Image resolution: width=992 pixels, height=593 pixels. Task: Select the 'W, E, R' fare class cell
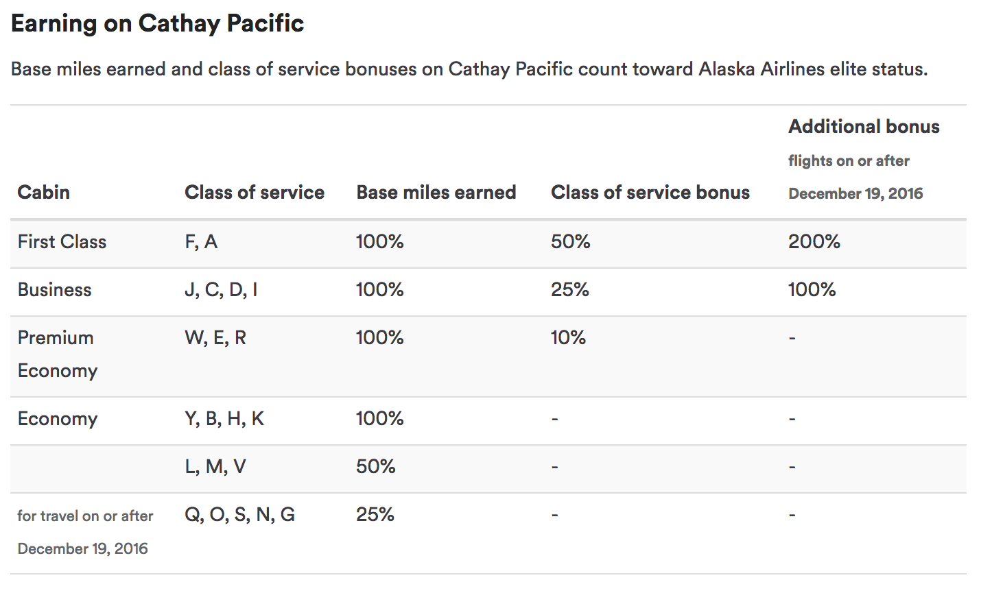(215, 337)
